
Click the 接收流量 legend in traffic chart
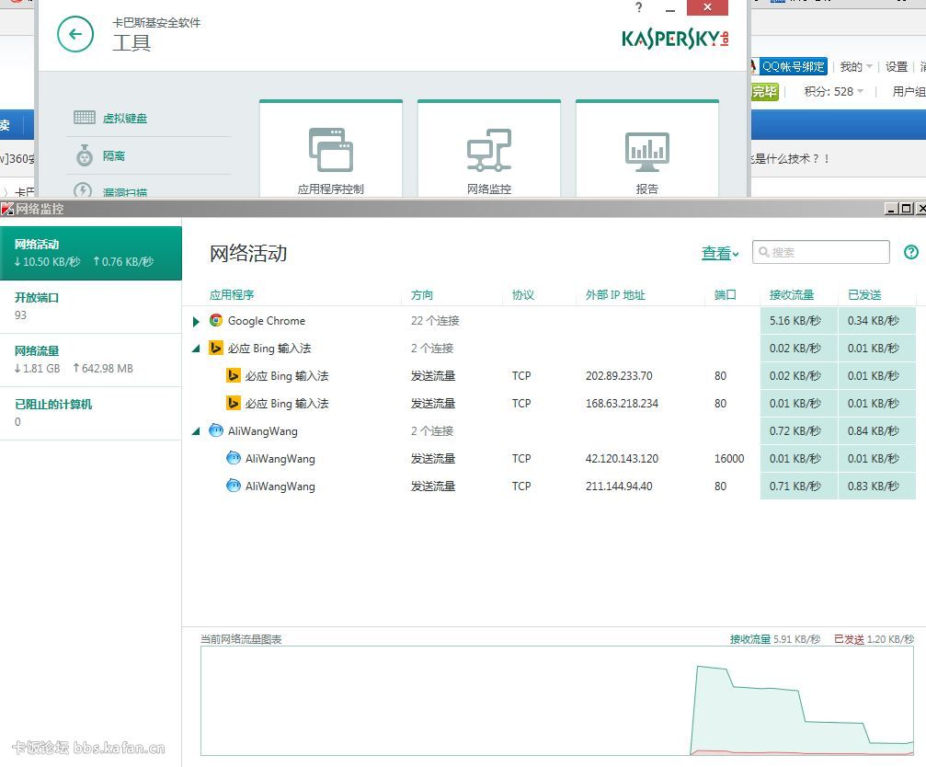(750, 639)
